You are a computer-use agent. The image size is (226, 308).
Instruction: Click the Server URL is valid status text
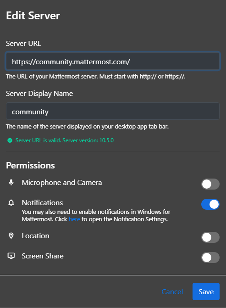tap(64, 140)
